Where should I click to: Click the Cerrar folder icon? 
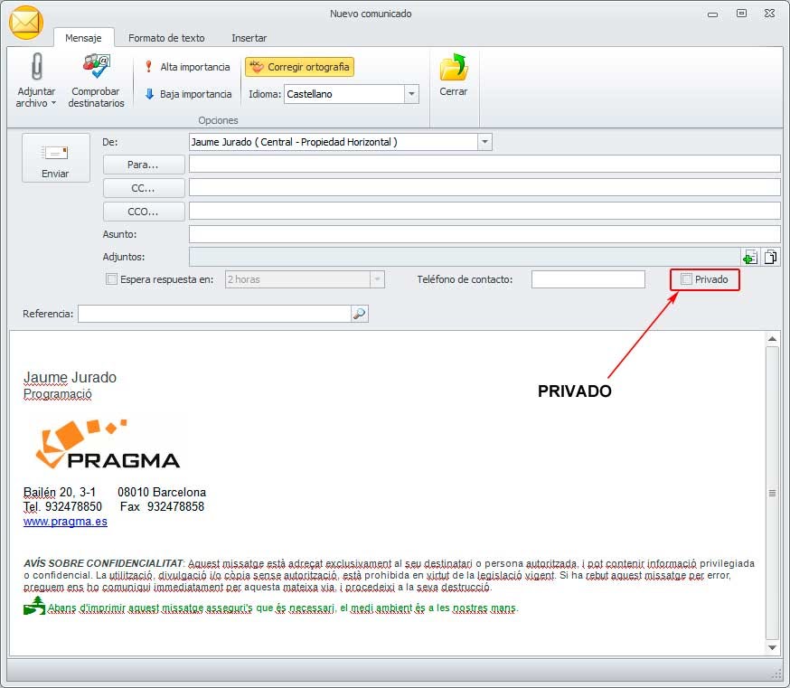[454, 67]
